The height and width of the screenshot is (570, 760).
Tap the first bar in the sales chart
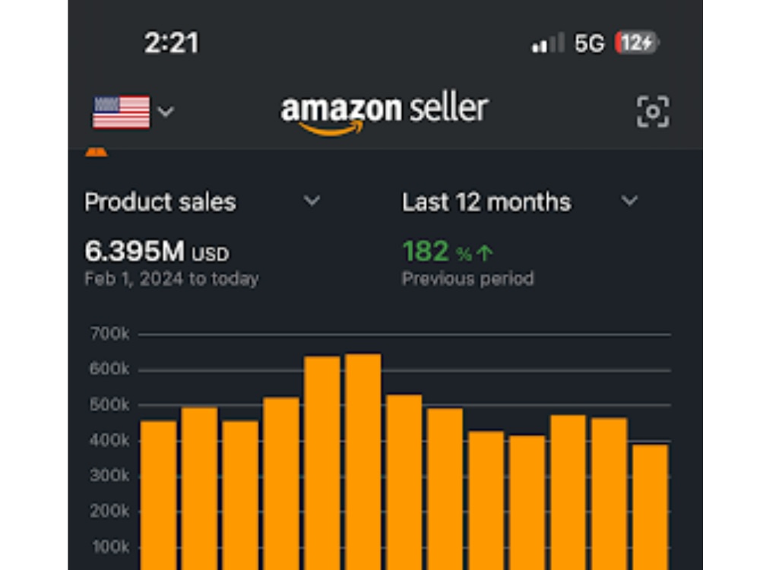(x=159, y=496)
